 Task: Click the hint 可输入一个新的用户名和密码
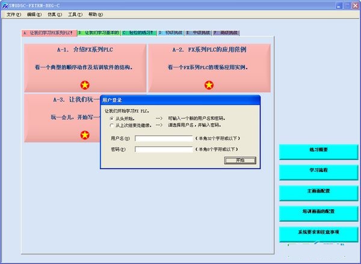tap(197, 118)
